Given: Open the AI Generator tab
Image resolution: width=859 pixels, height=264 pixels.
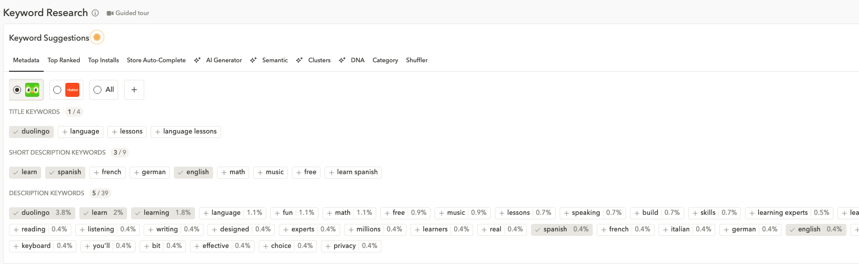Looking at the screenshot, I should point(218,60).
